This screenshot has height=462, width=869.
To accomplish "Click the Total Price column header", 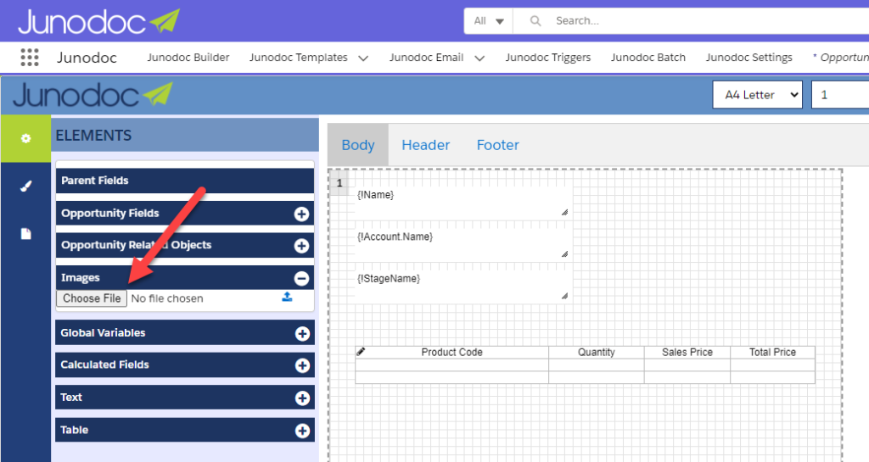I will pos(772,353).
